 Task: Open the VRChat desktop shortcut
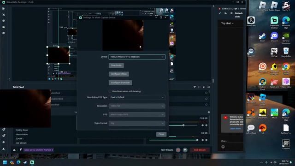pos(274,52)
